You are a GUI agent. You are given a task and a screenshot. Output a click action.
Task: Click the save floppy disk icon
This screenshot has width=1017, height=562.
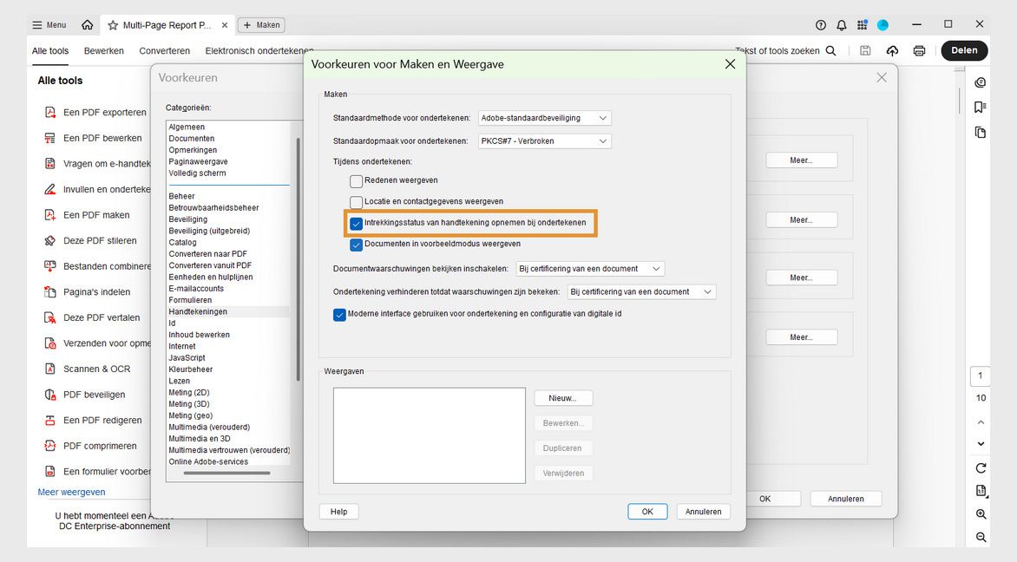click(865, 50)
